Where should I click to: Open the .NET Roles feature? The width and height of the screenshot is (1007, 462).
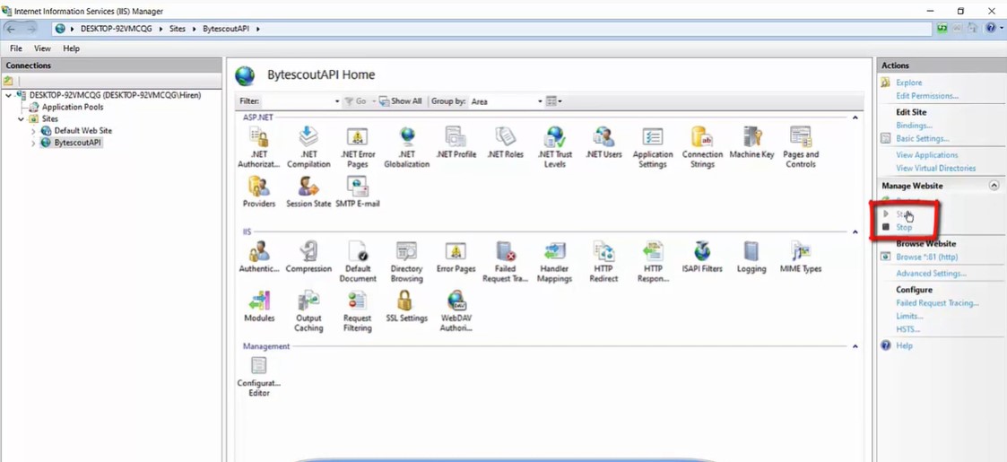tap(505, 142)
